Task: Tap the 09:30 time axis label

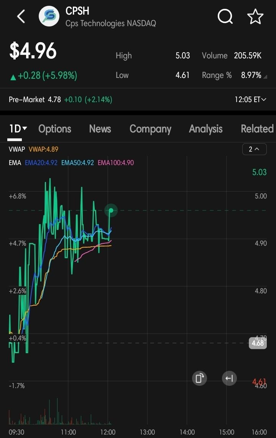Action: coord(16,432)
